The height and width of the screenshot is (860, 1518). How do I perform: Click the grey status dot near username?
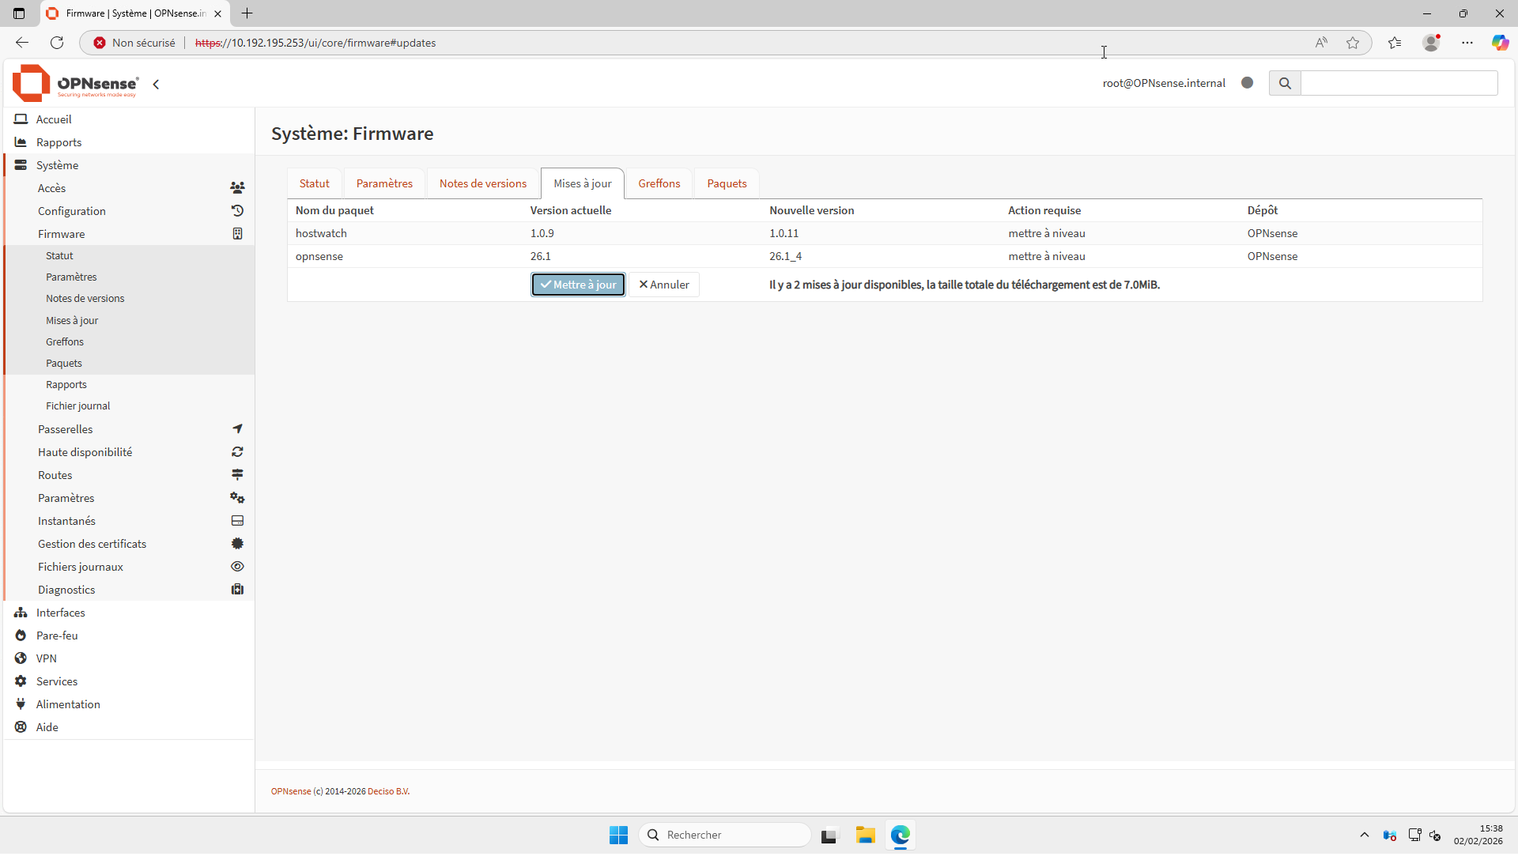pyautogui.click(x=1248, y=82)
